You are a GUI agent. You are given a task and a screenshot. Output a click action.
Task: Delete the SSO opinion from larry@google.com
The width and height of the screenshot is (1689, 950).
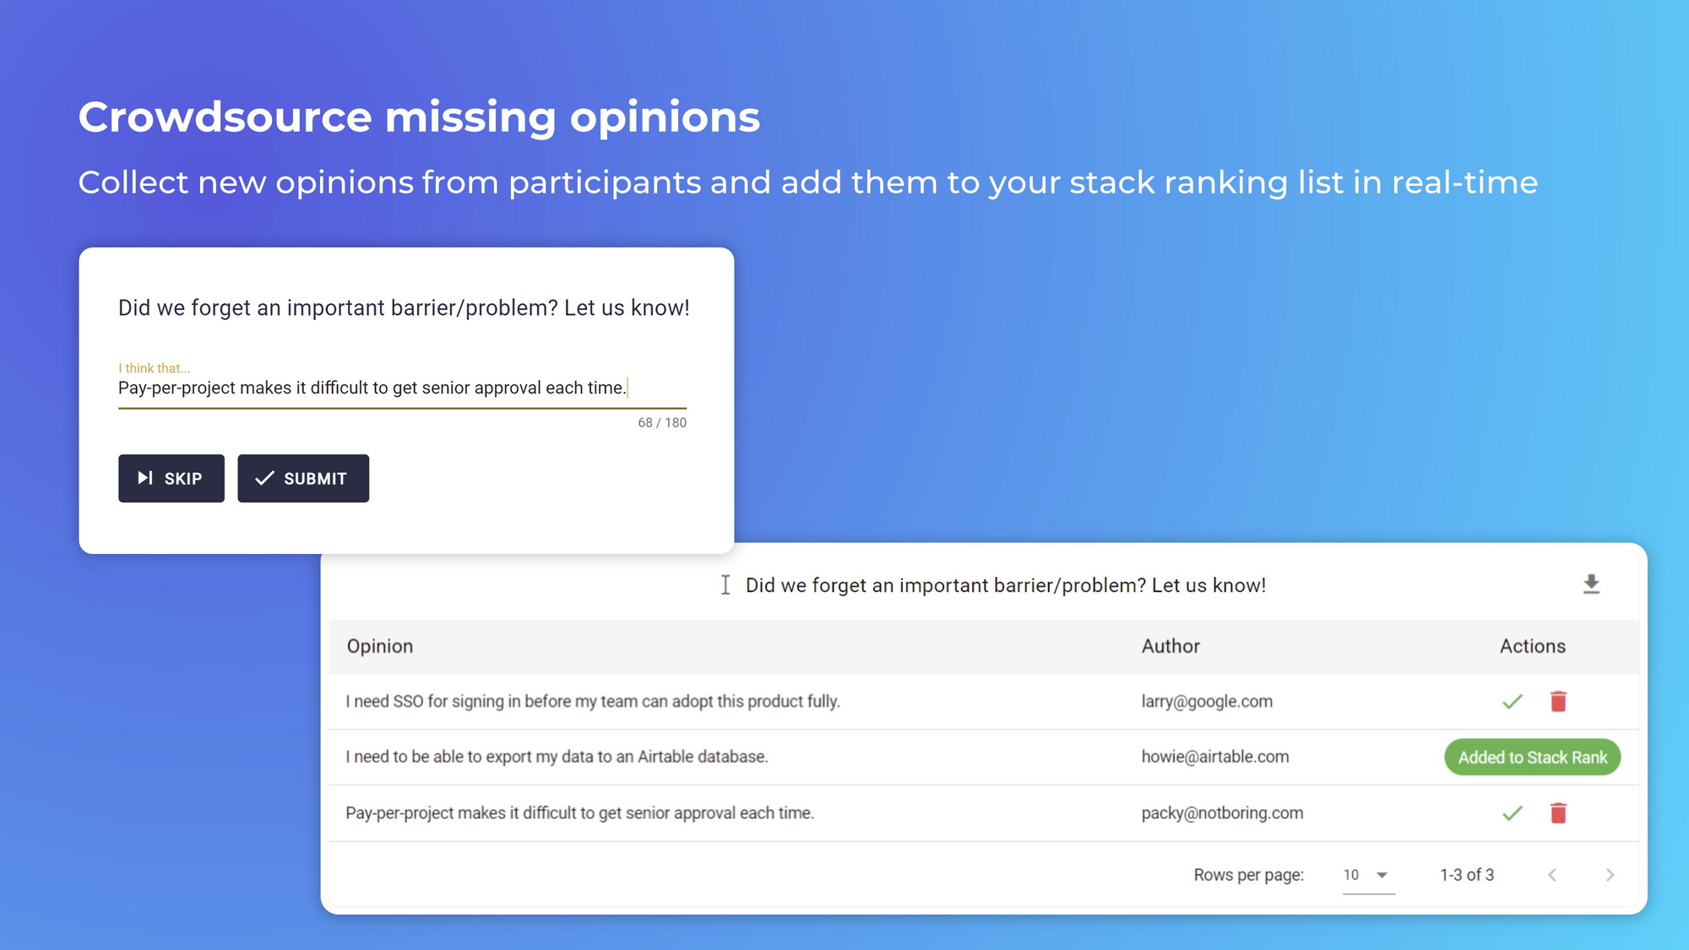[1558, 702]
